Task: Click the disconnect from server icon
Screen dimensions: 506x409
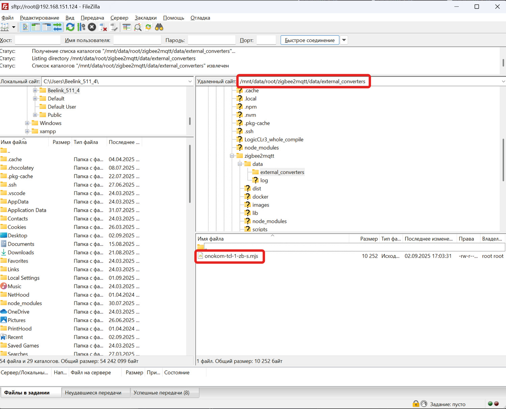Action: point(103,27)
